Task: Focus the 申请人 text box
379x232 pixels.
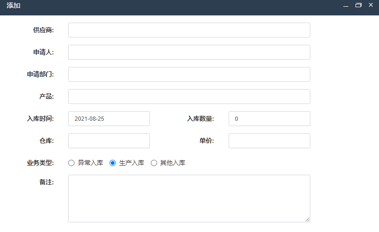Action: tap(189, 52)
